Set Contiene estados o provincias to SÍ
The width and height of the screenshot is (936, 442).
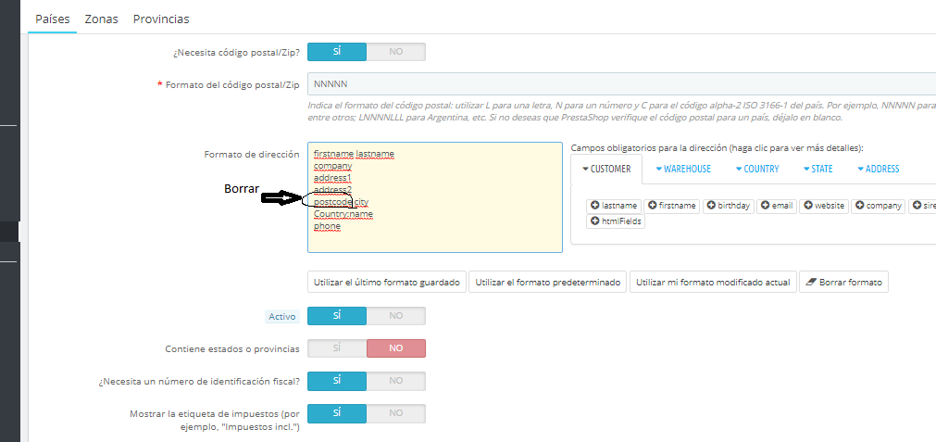point(337,348)
